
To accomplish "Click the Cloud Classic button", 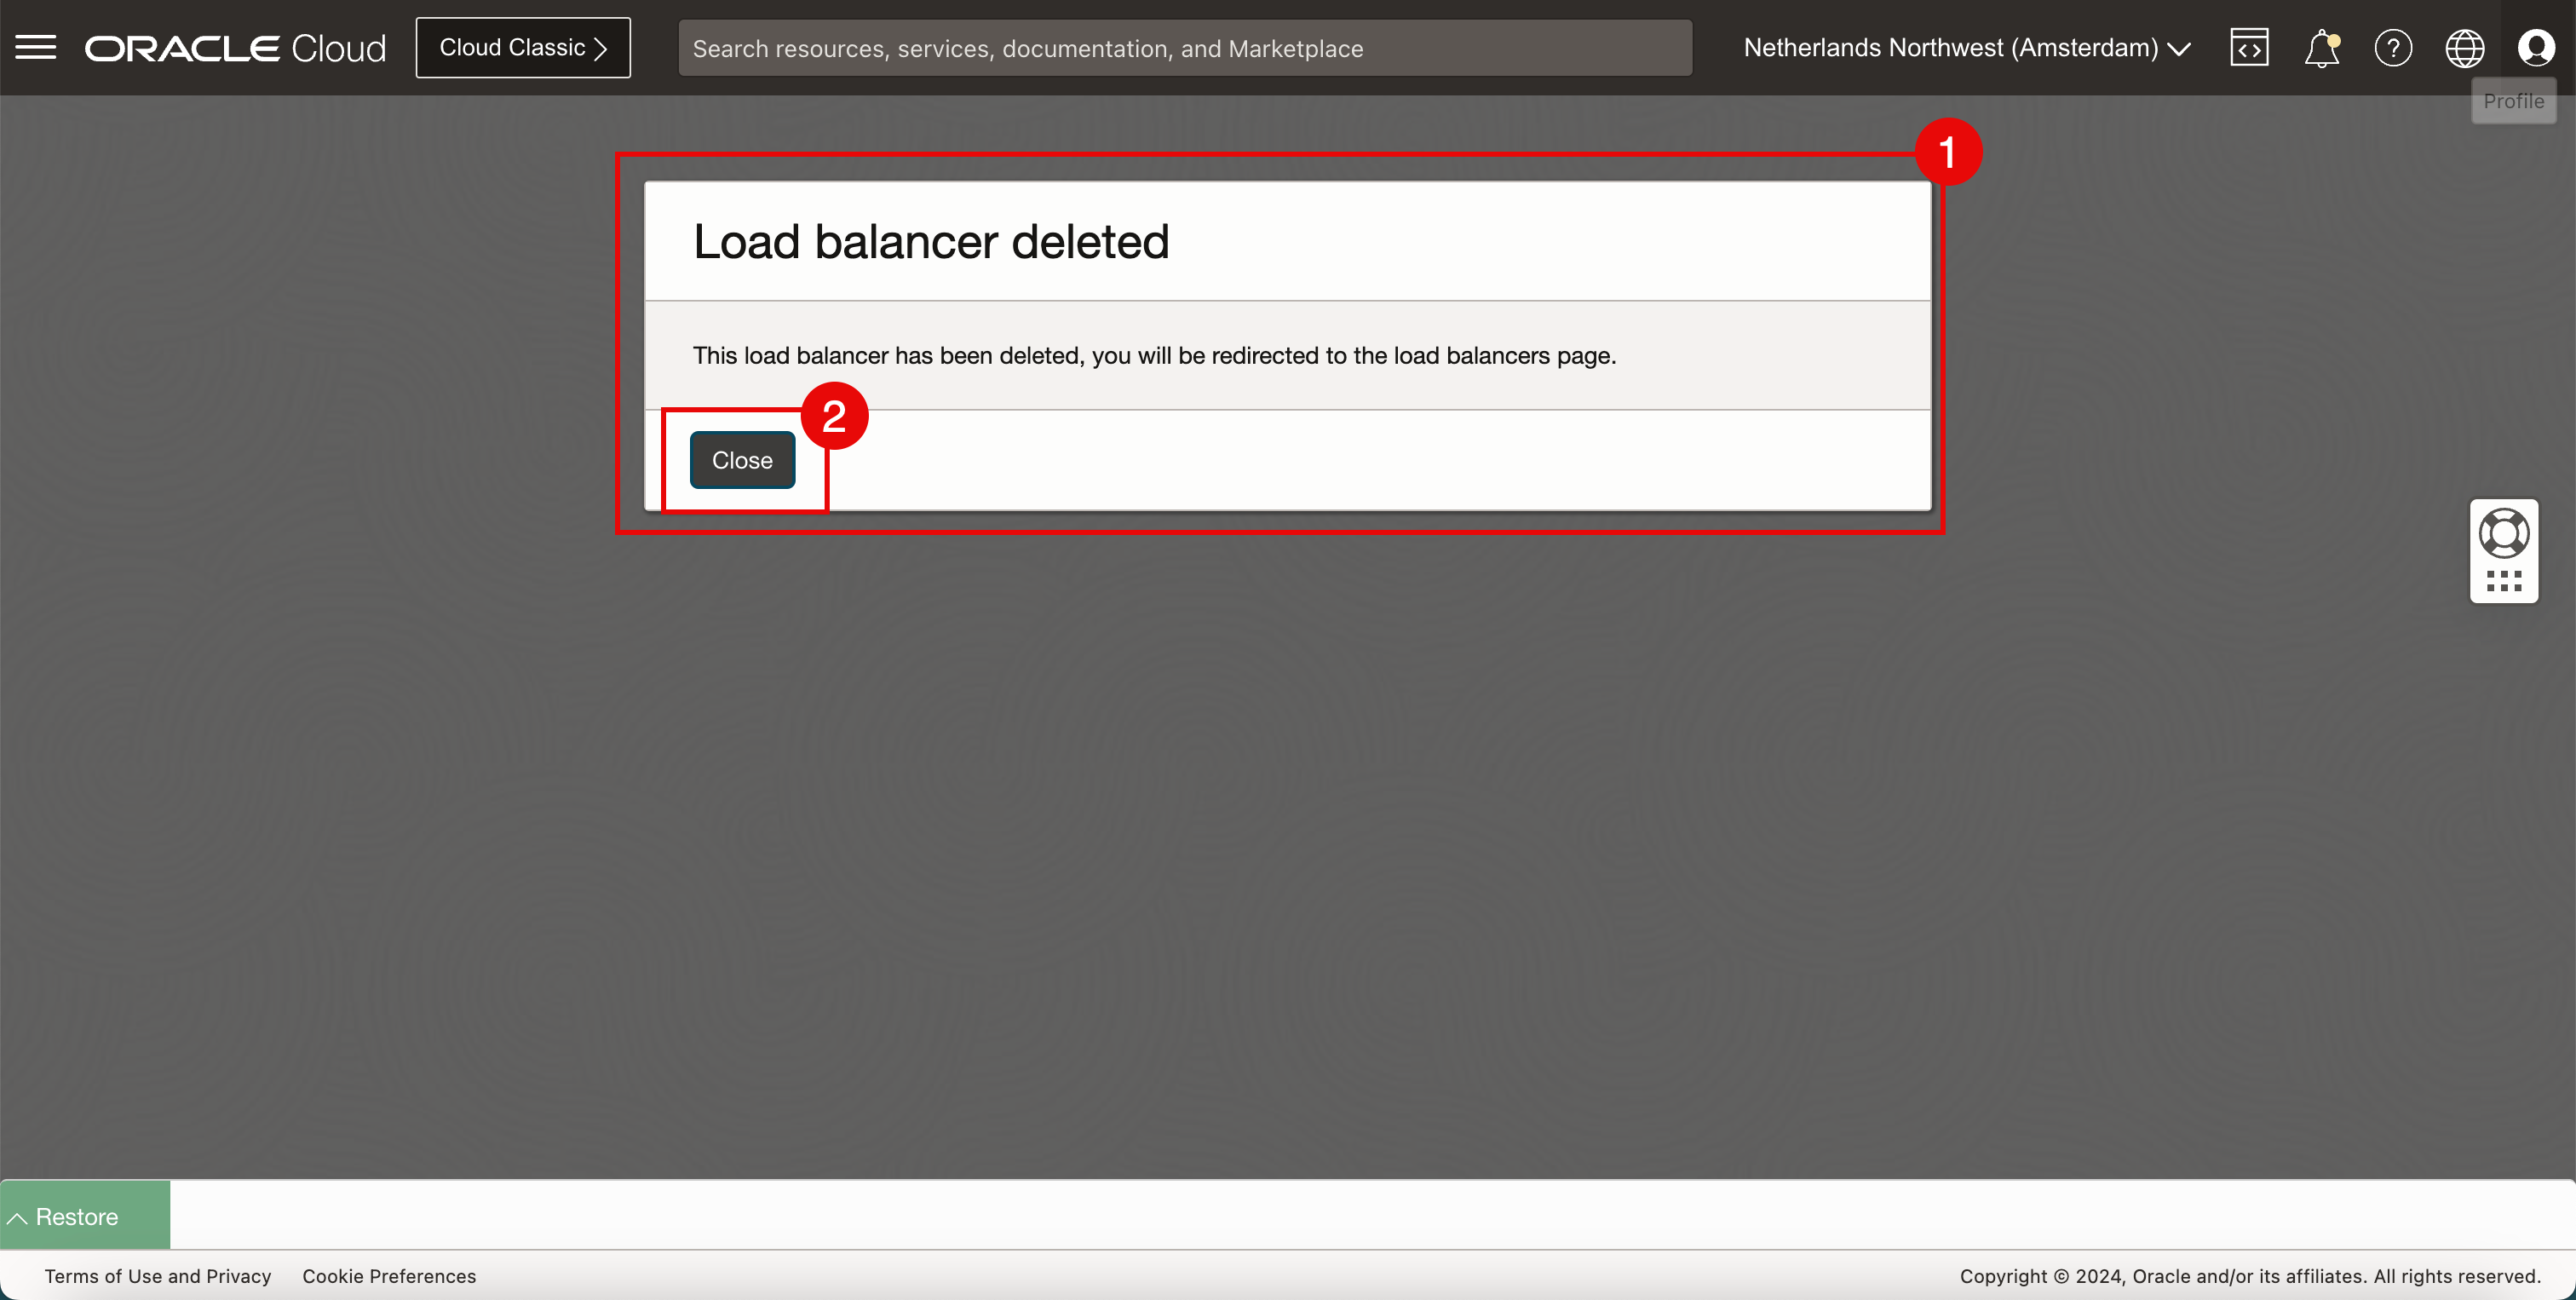I will (x=523, y=48).
